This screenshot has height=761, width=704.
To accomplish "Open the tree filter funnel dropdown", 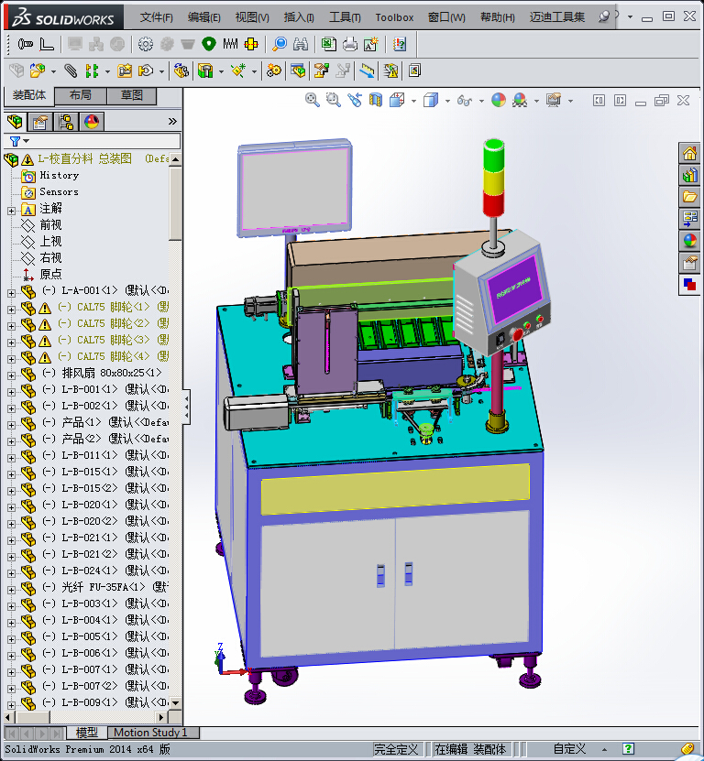I will (19, 141).
